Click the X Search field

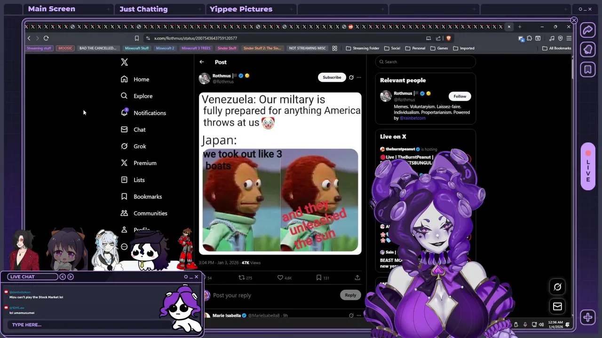point(426,61)
